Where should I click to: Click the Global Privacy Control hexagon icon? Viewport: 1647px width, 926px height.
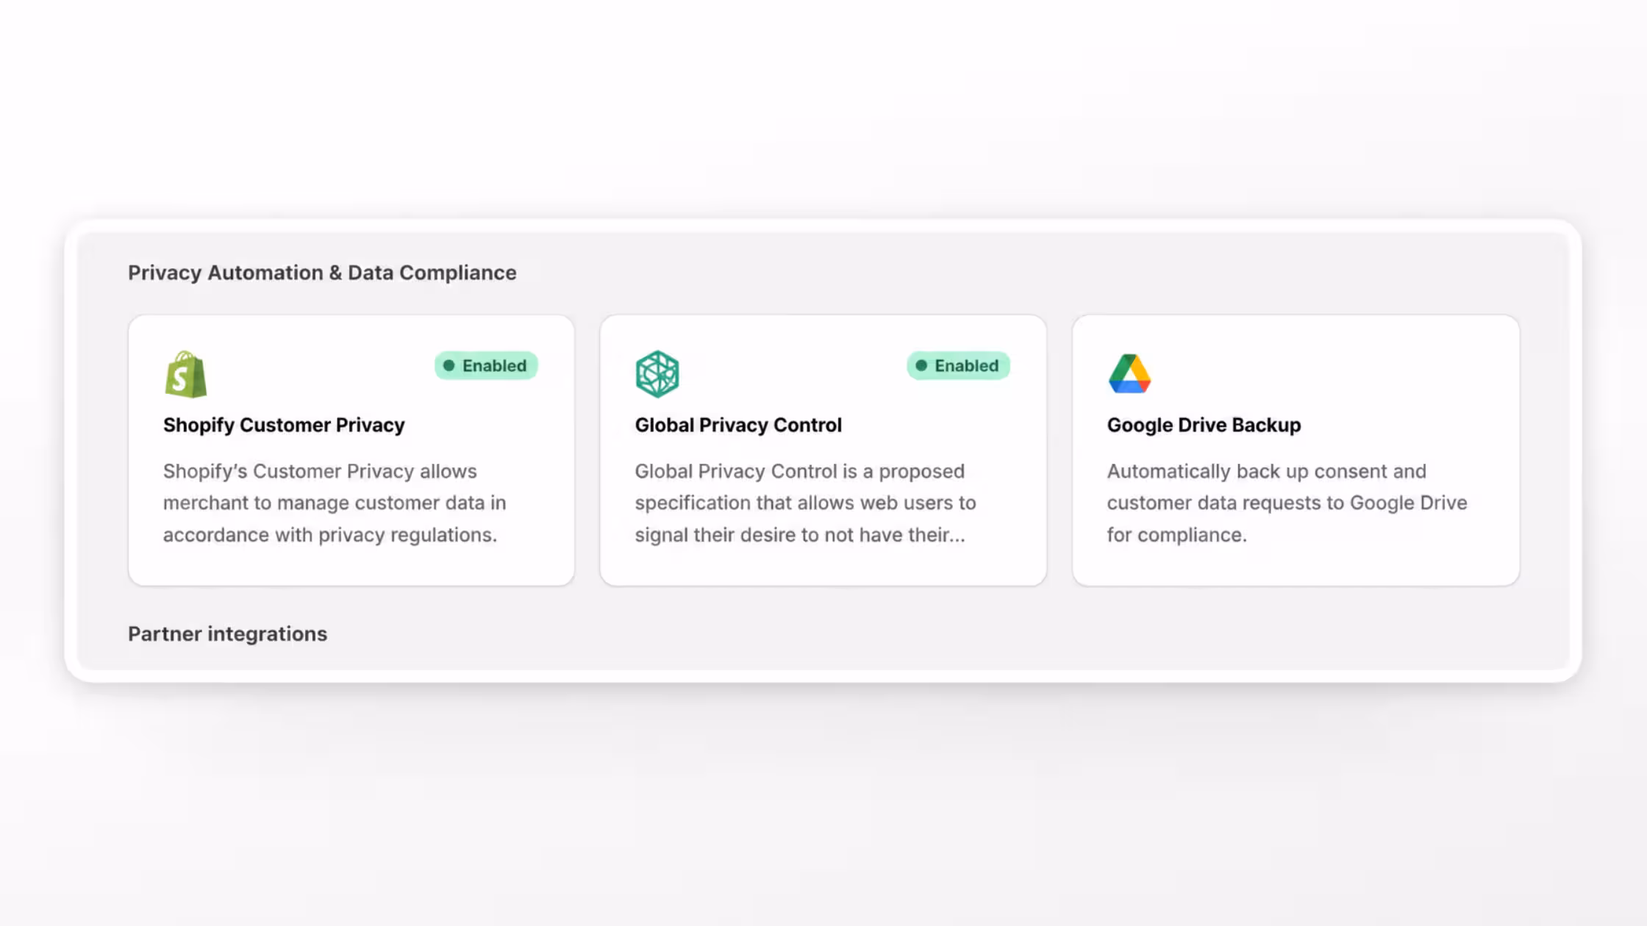point(657,374)
